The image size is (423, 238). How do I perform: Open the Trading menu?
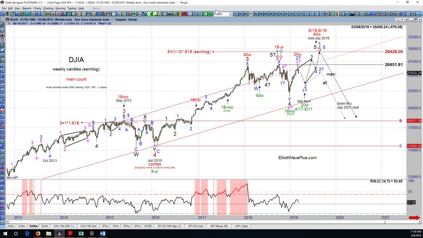point(72,8)
